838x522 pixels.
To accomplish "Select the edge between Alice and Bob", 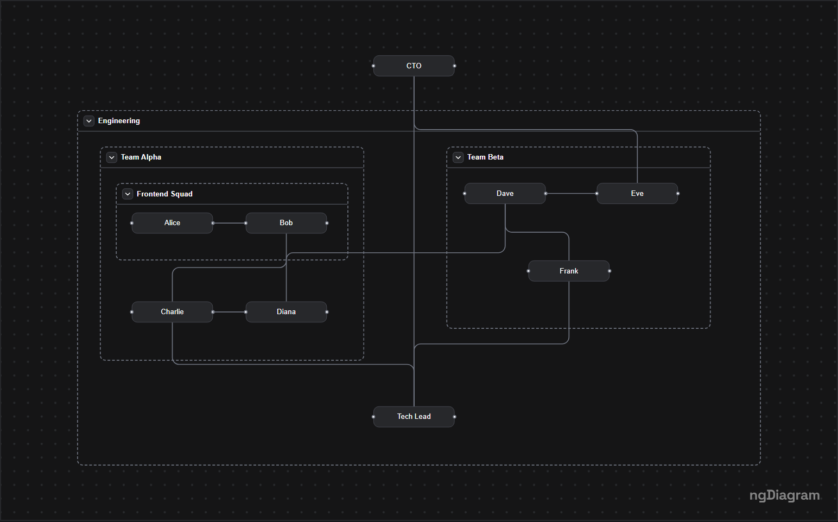I will [230, 223].
